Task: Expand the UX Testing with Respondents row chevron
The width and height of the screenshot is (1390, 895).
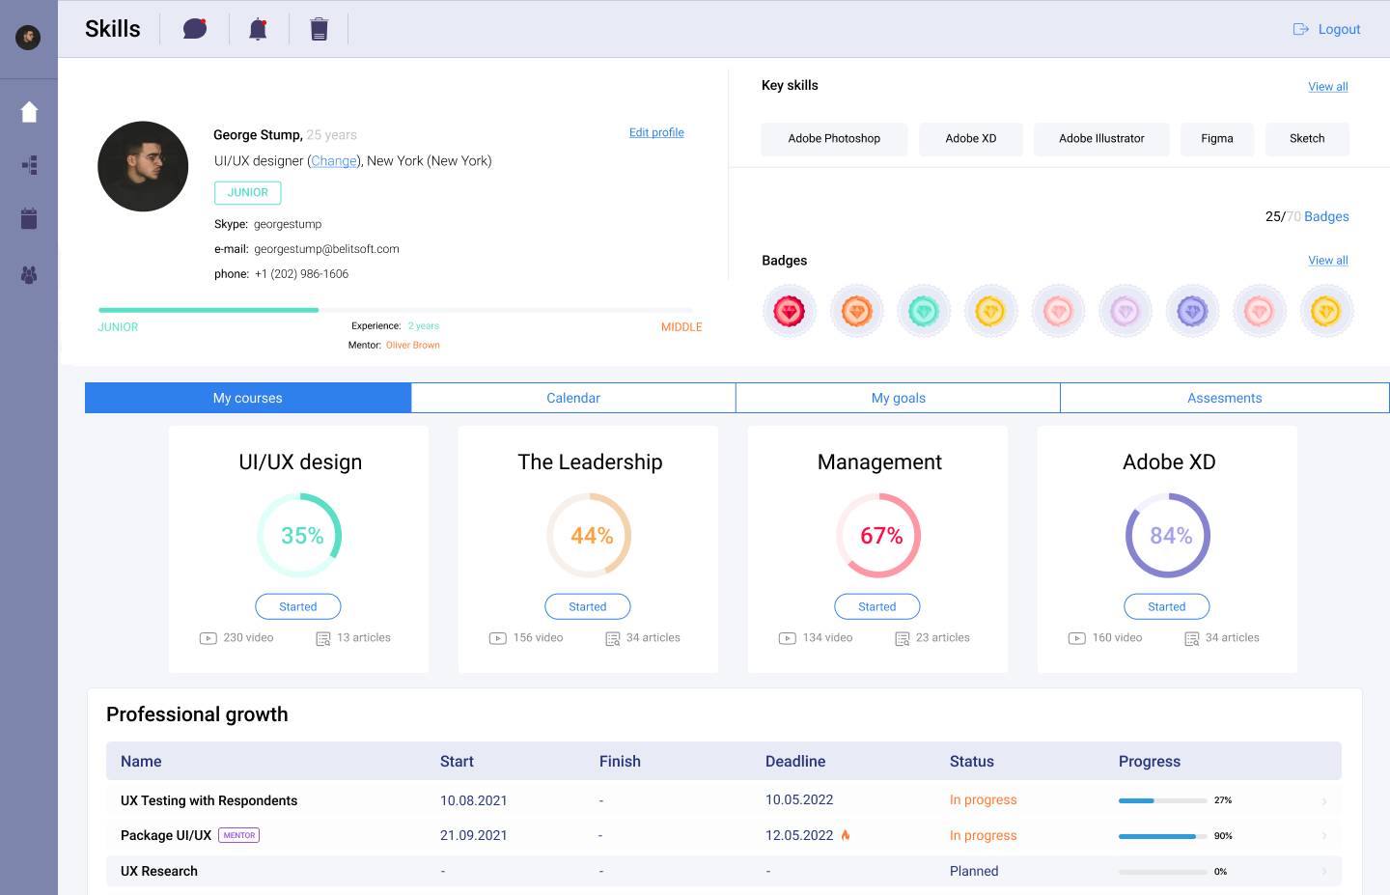Action: coord(1324,801)
